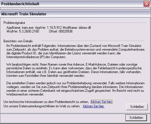This screenshot has height=124, width=151.
Task: Click the 'Um unsere Datensammlungsrichtlinien' sentence text
Action: tap(42, 106)
